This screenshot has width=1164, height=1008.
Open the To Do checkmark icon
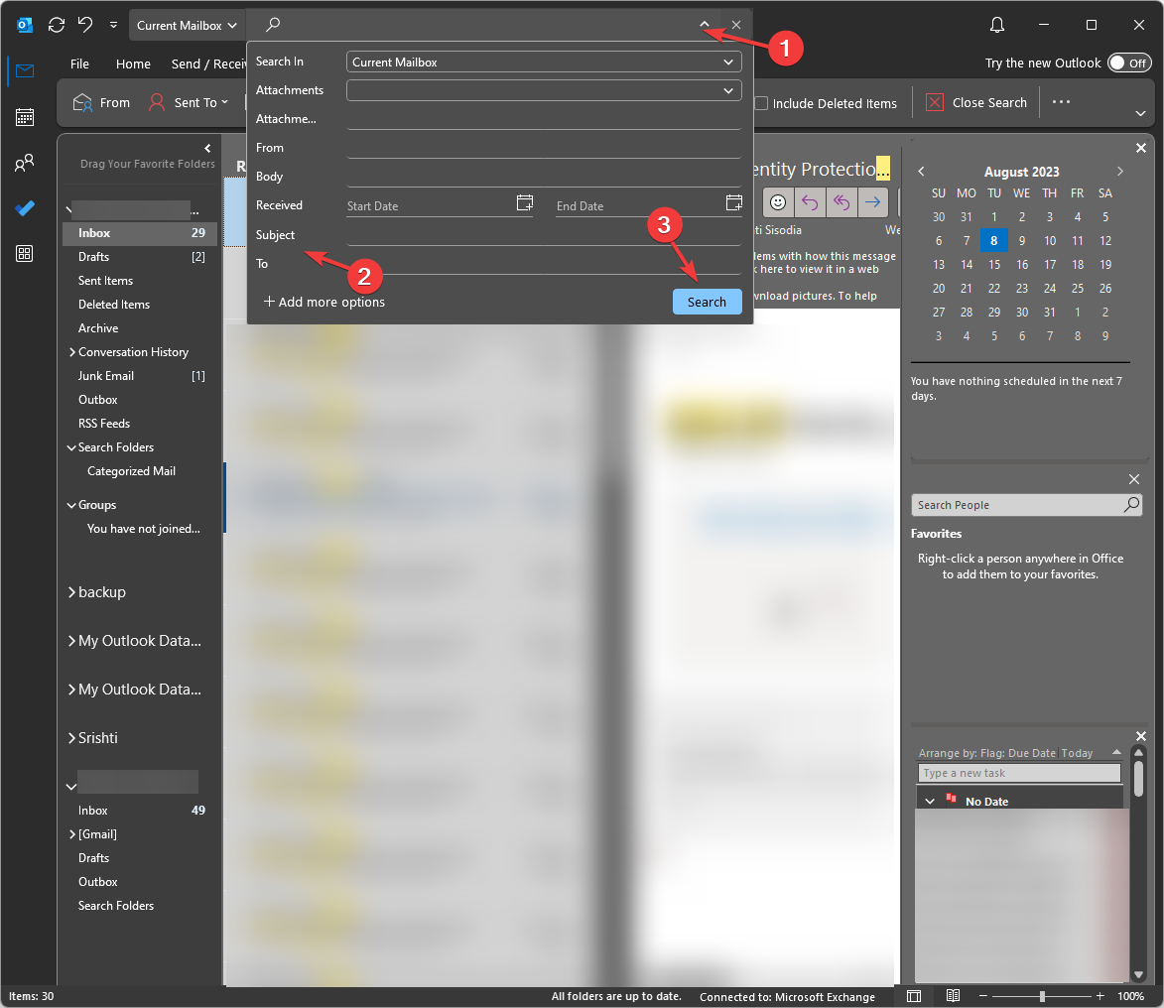coord(25,208)
